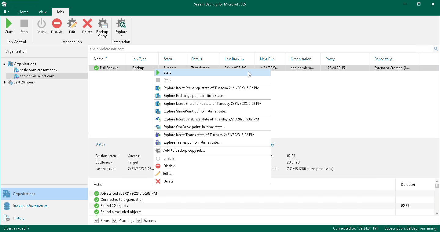440x232 pixels.
Task: Toggle the Warnings filter checkbox
Action: point(115,221)
